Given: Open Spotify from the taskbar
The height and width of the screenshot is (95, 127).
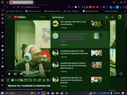Looking at the screenshot, I should click(x=67, y=93).
